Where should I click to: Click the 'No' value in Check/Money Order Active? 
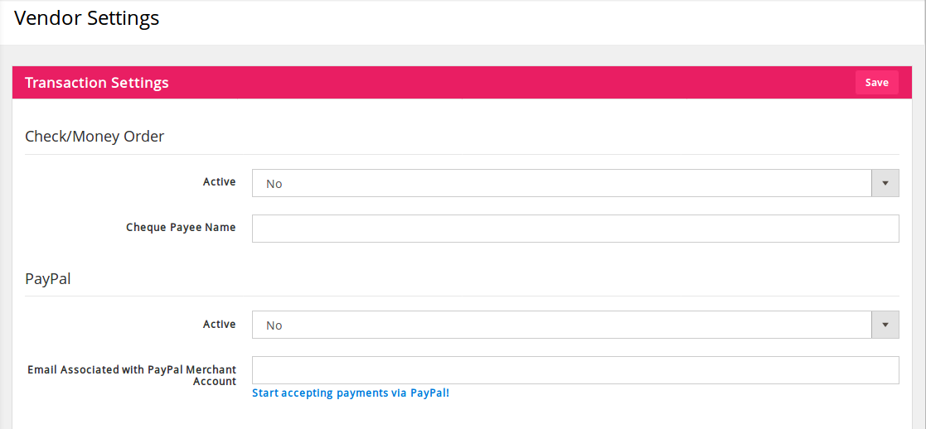(x=274, y=184)
